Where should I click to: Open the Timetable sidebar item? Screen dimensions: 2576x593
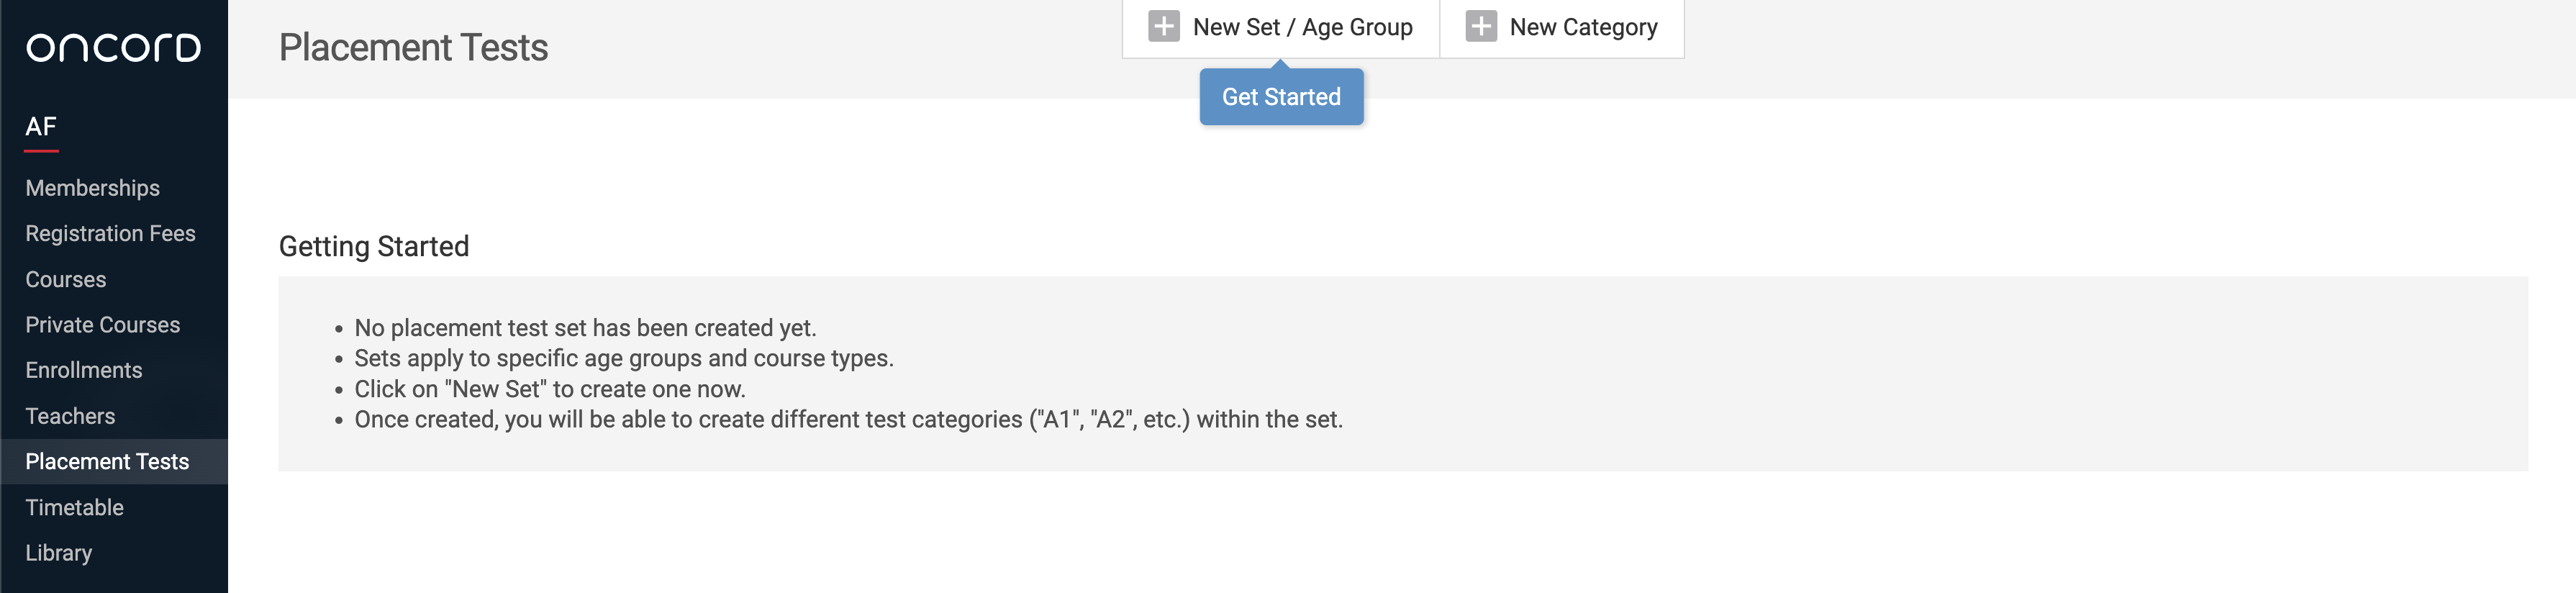click(74, 507)
